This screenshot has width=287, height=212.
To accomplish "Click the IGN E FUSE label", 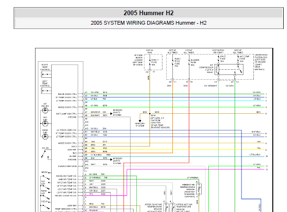I will pos(223,59).
